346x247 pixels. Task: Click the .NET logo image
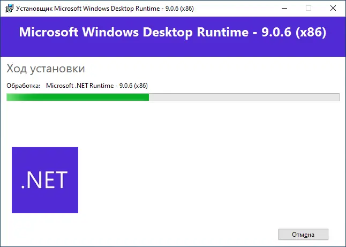45,180
